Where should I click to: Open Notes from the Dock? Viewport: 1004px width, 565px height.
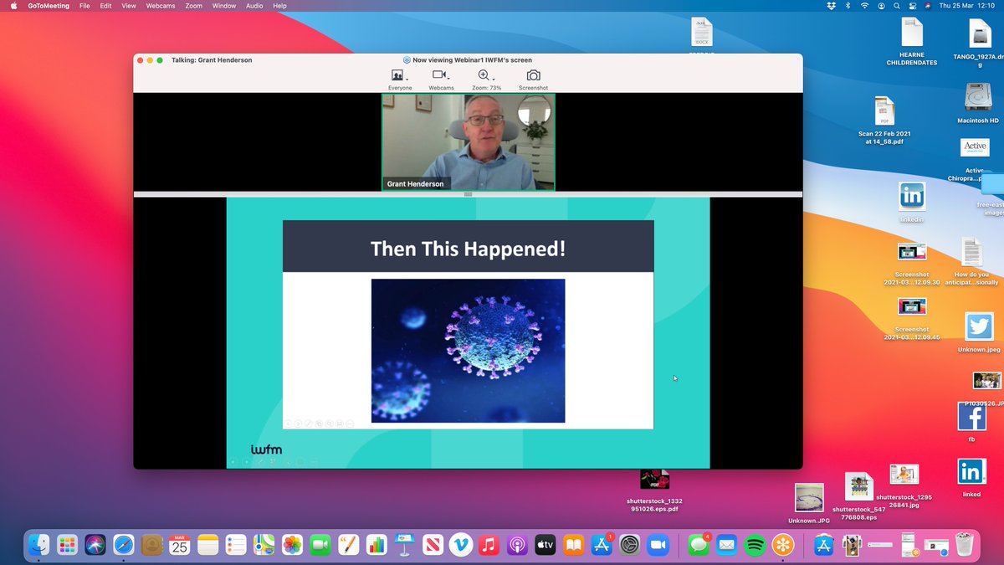point(207,545)
